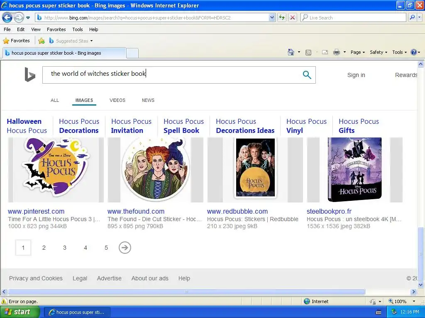
Task: Click the Read Mail icon
Action: point(325,52)
